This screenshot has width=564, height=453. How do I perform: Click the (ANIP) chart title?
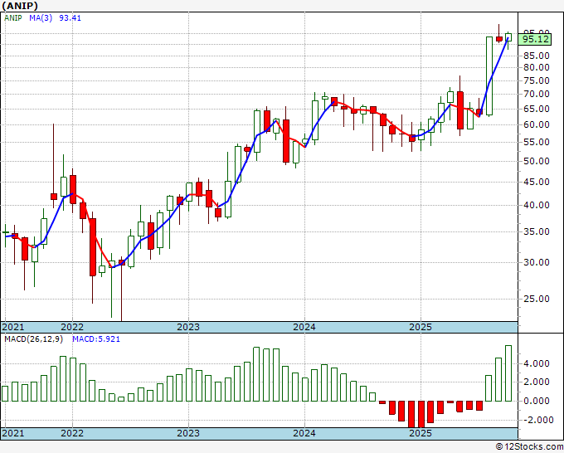(19, 6)
